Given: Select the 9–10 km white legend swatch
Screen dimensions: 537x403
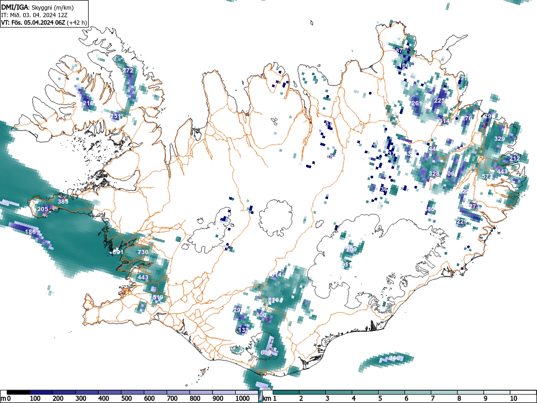Looking at the screenshot, I should [x=497, y=392].
